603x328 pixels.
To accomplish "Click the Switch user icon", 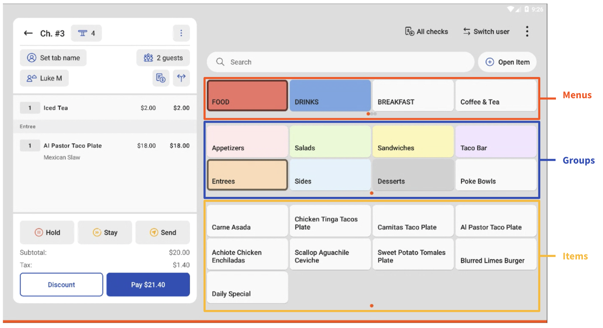I will pos(467,31).
